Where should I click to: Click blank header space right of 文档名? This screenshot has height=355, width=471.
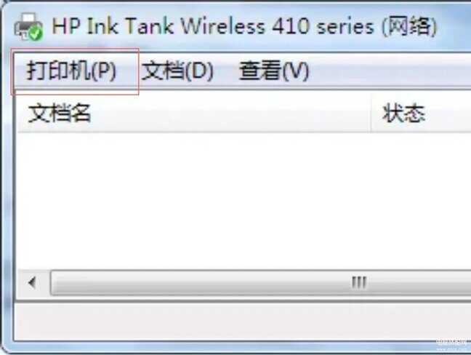pyautogui.click(x=230, y=113)
